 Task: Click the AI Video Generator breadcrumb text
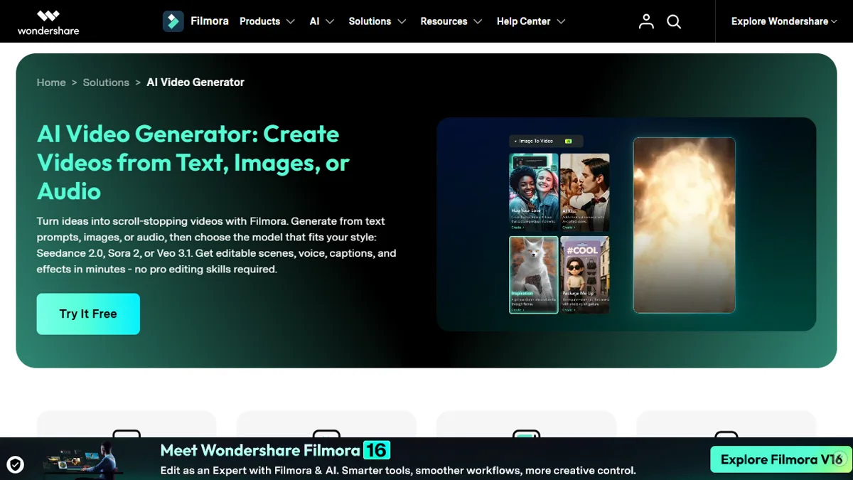point(195,82)
